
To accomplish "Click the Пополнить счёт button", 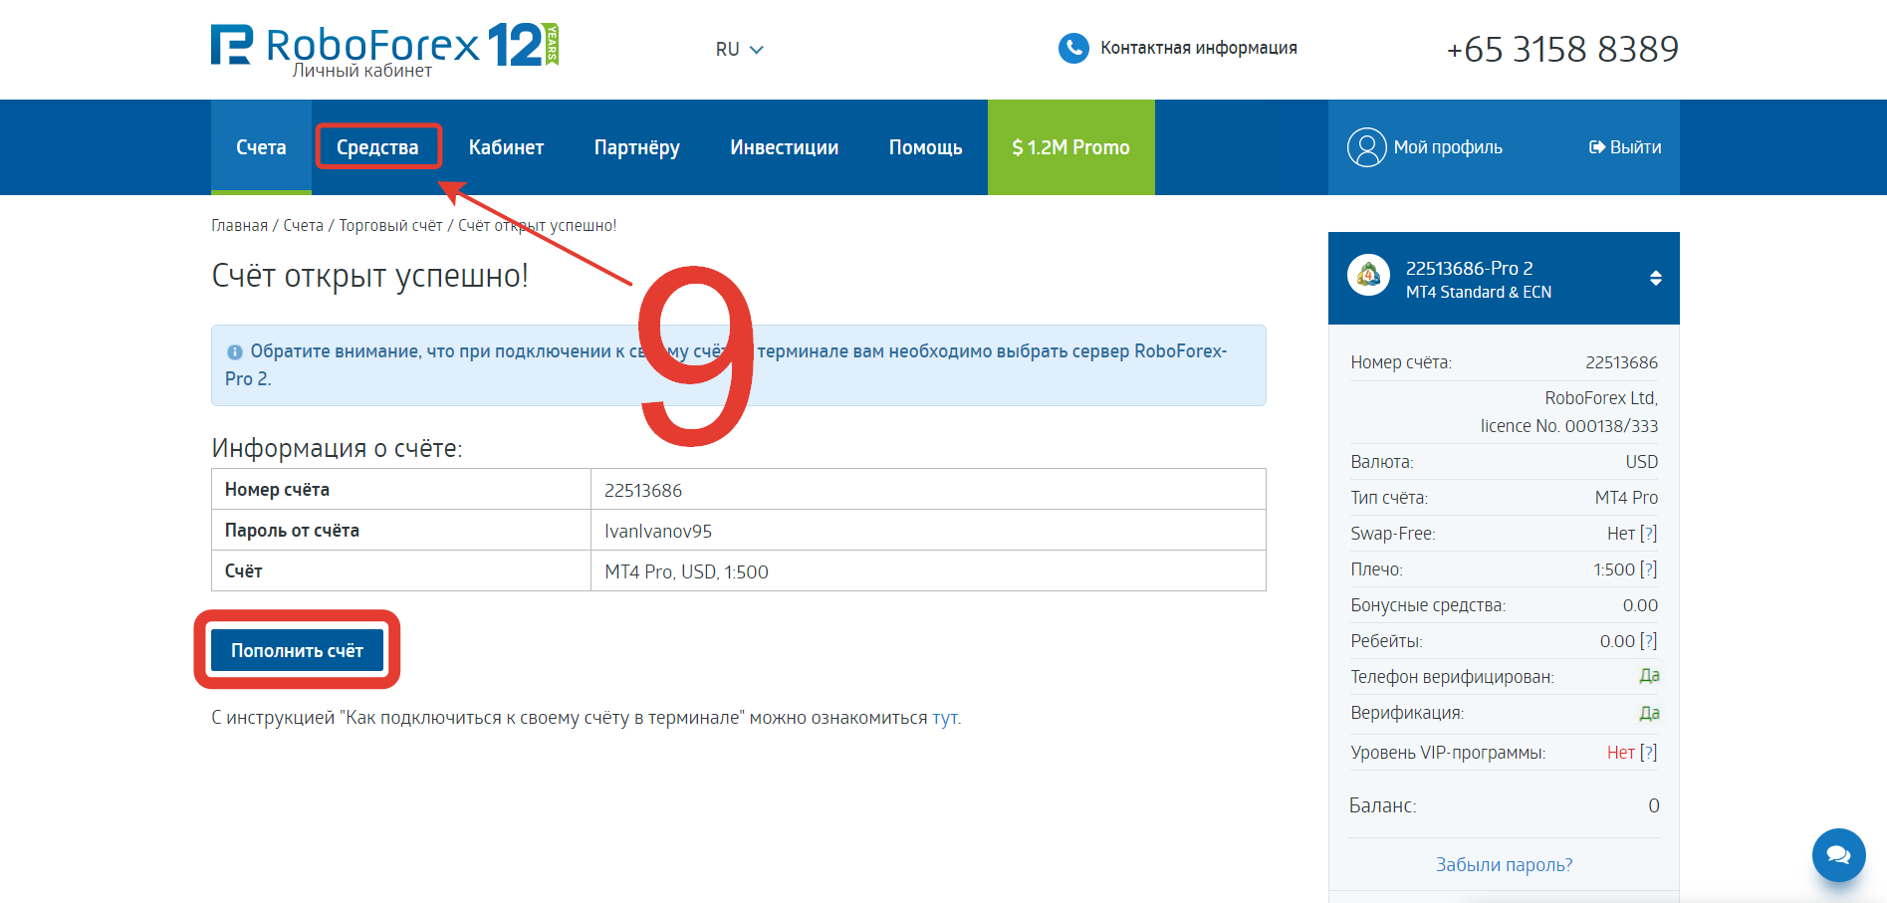I will coord(297,650).
